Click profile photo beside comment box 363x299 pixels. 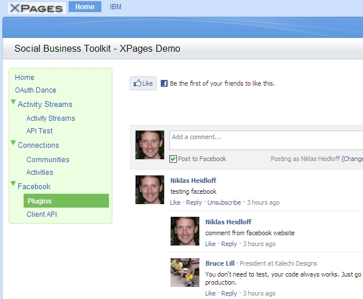click(150, 145)
